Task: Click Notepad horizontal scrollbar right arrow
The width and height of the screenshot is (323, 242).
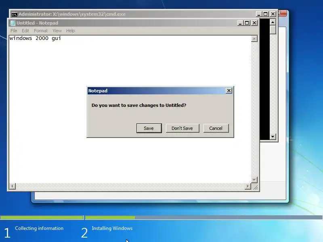Action: [247, 186]
